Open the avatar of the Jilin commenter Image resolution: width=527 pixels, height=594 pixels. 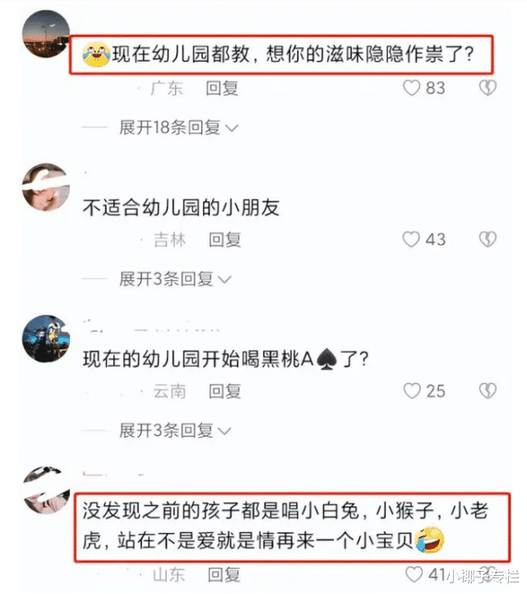pos(46,186)
